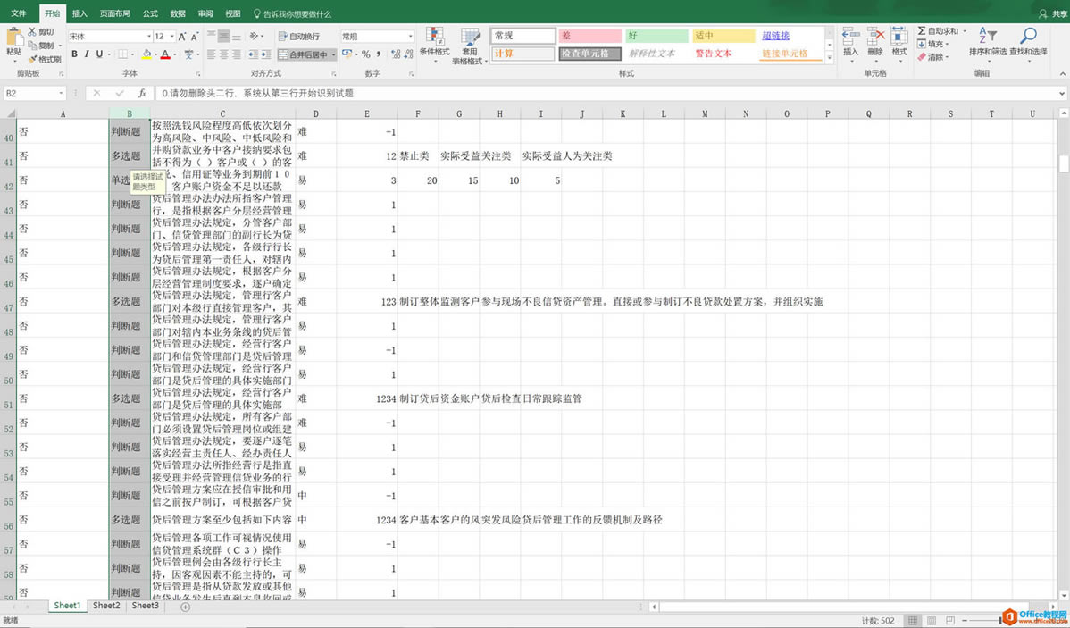This screenshot has width=1070, height=628.
Task: Open the File (文件) tab
Action: point(19,13)
